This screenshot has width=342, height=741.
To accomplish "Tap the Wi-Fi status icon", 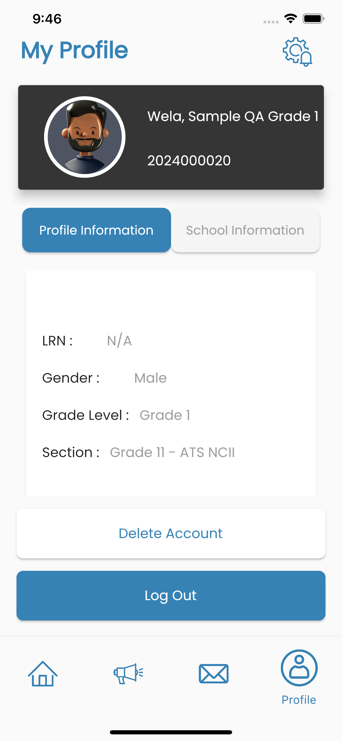I will click(291, 19).
